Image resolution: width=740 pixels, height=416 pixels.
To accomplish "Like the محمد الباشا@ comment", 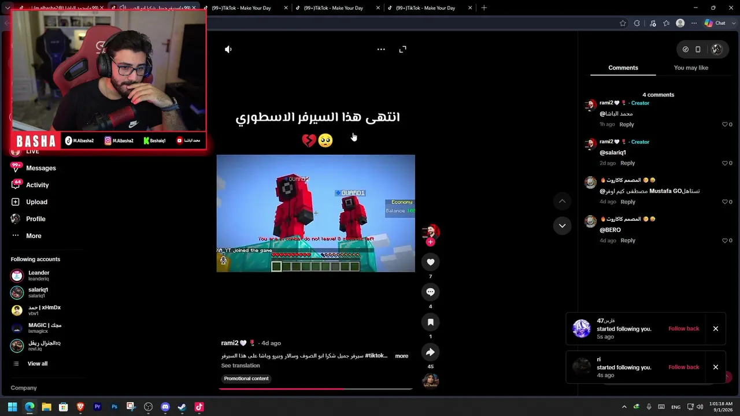I will click(725, 125).
